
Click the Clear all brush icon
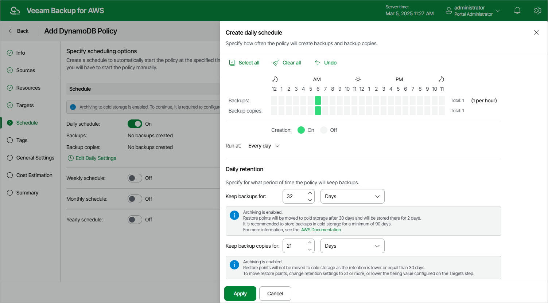pyautogui.click(x=276, y=62)
